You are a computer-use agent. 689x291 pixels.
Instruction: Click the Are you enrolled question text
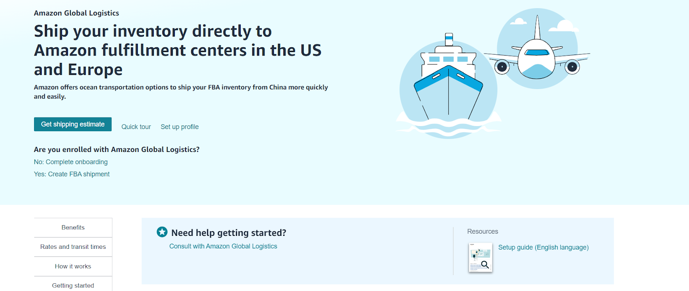pos(117,149)
